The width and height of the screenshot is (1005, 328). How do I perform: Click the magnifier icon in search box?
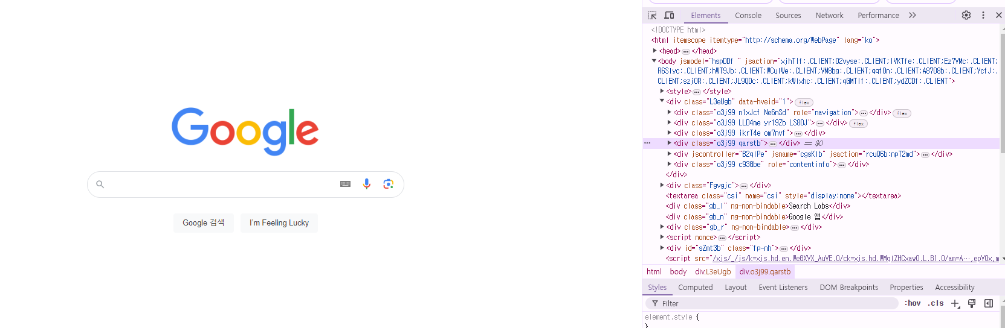pyautogui.click(x=100, y=184)
